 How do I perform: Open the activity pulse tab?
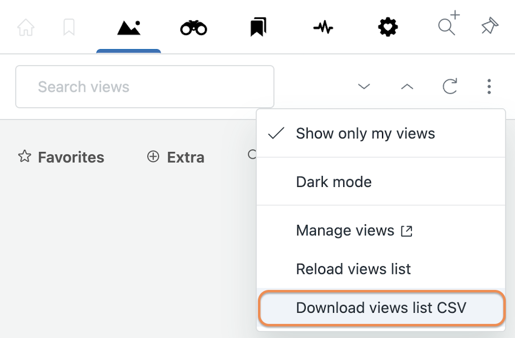tap(323, 28)
